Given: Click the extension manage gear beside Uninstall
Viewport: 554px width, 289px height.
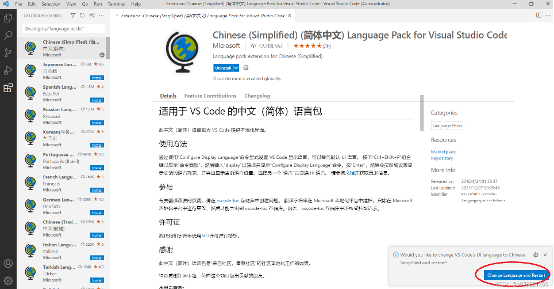Looking at the screenshot, I should pos(246,67).
